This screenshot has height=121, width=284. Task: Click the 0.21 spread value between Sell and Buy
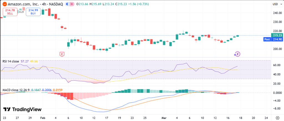21,12
